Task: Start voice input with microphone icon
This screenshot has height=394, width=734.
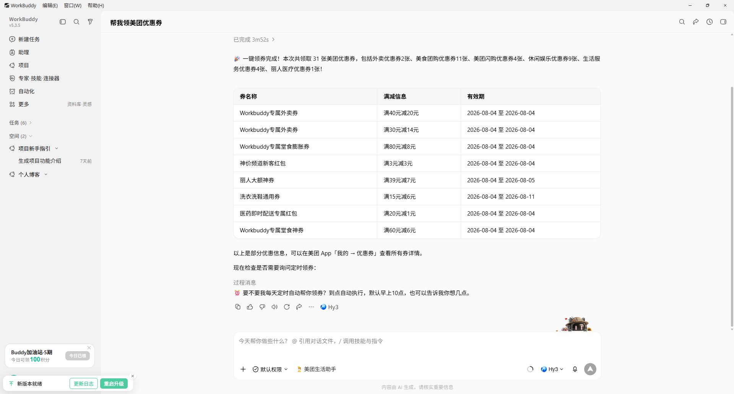Action: (x=575, y=369)
